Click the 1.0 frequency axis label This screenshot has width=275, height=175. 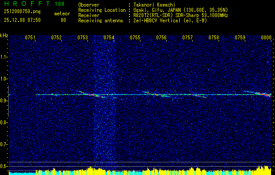[3, 79]
